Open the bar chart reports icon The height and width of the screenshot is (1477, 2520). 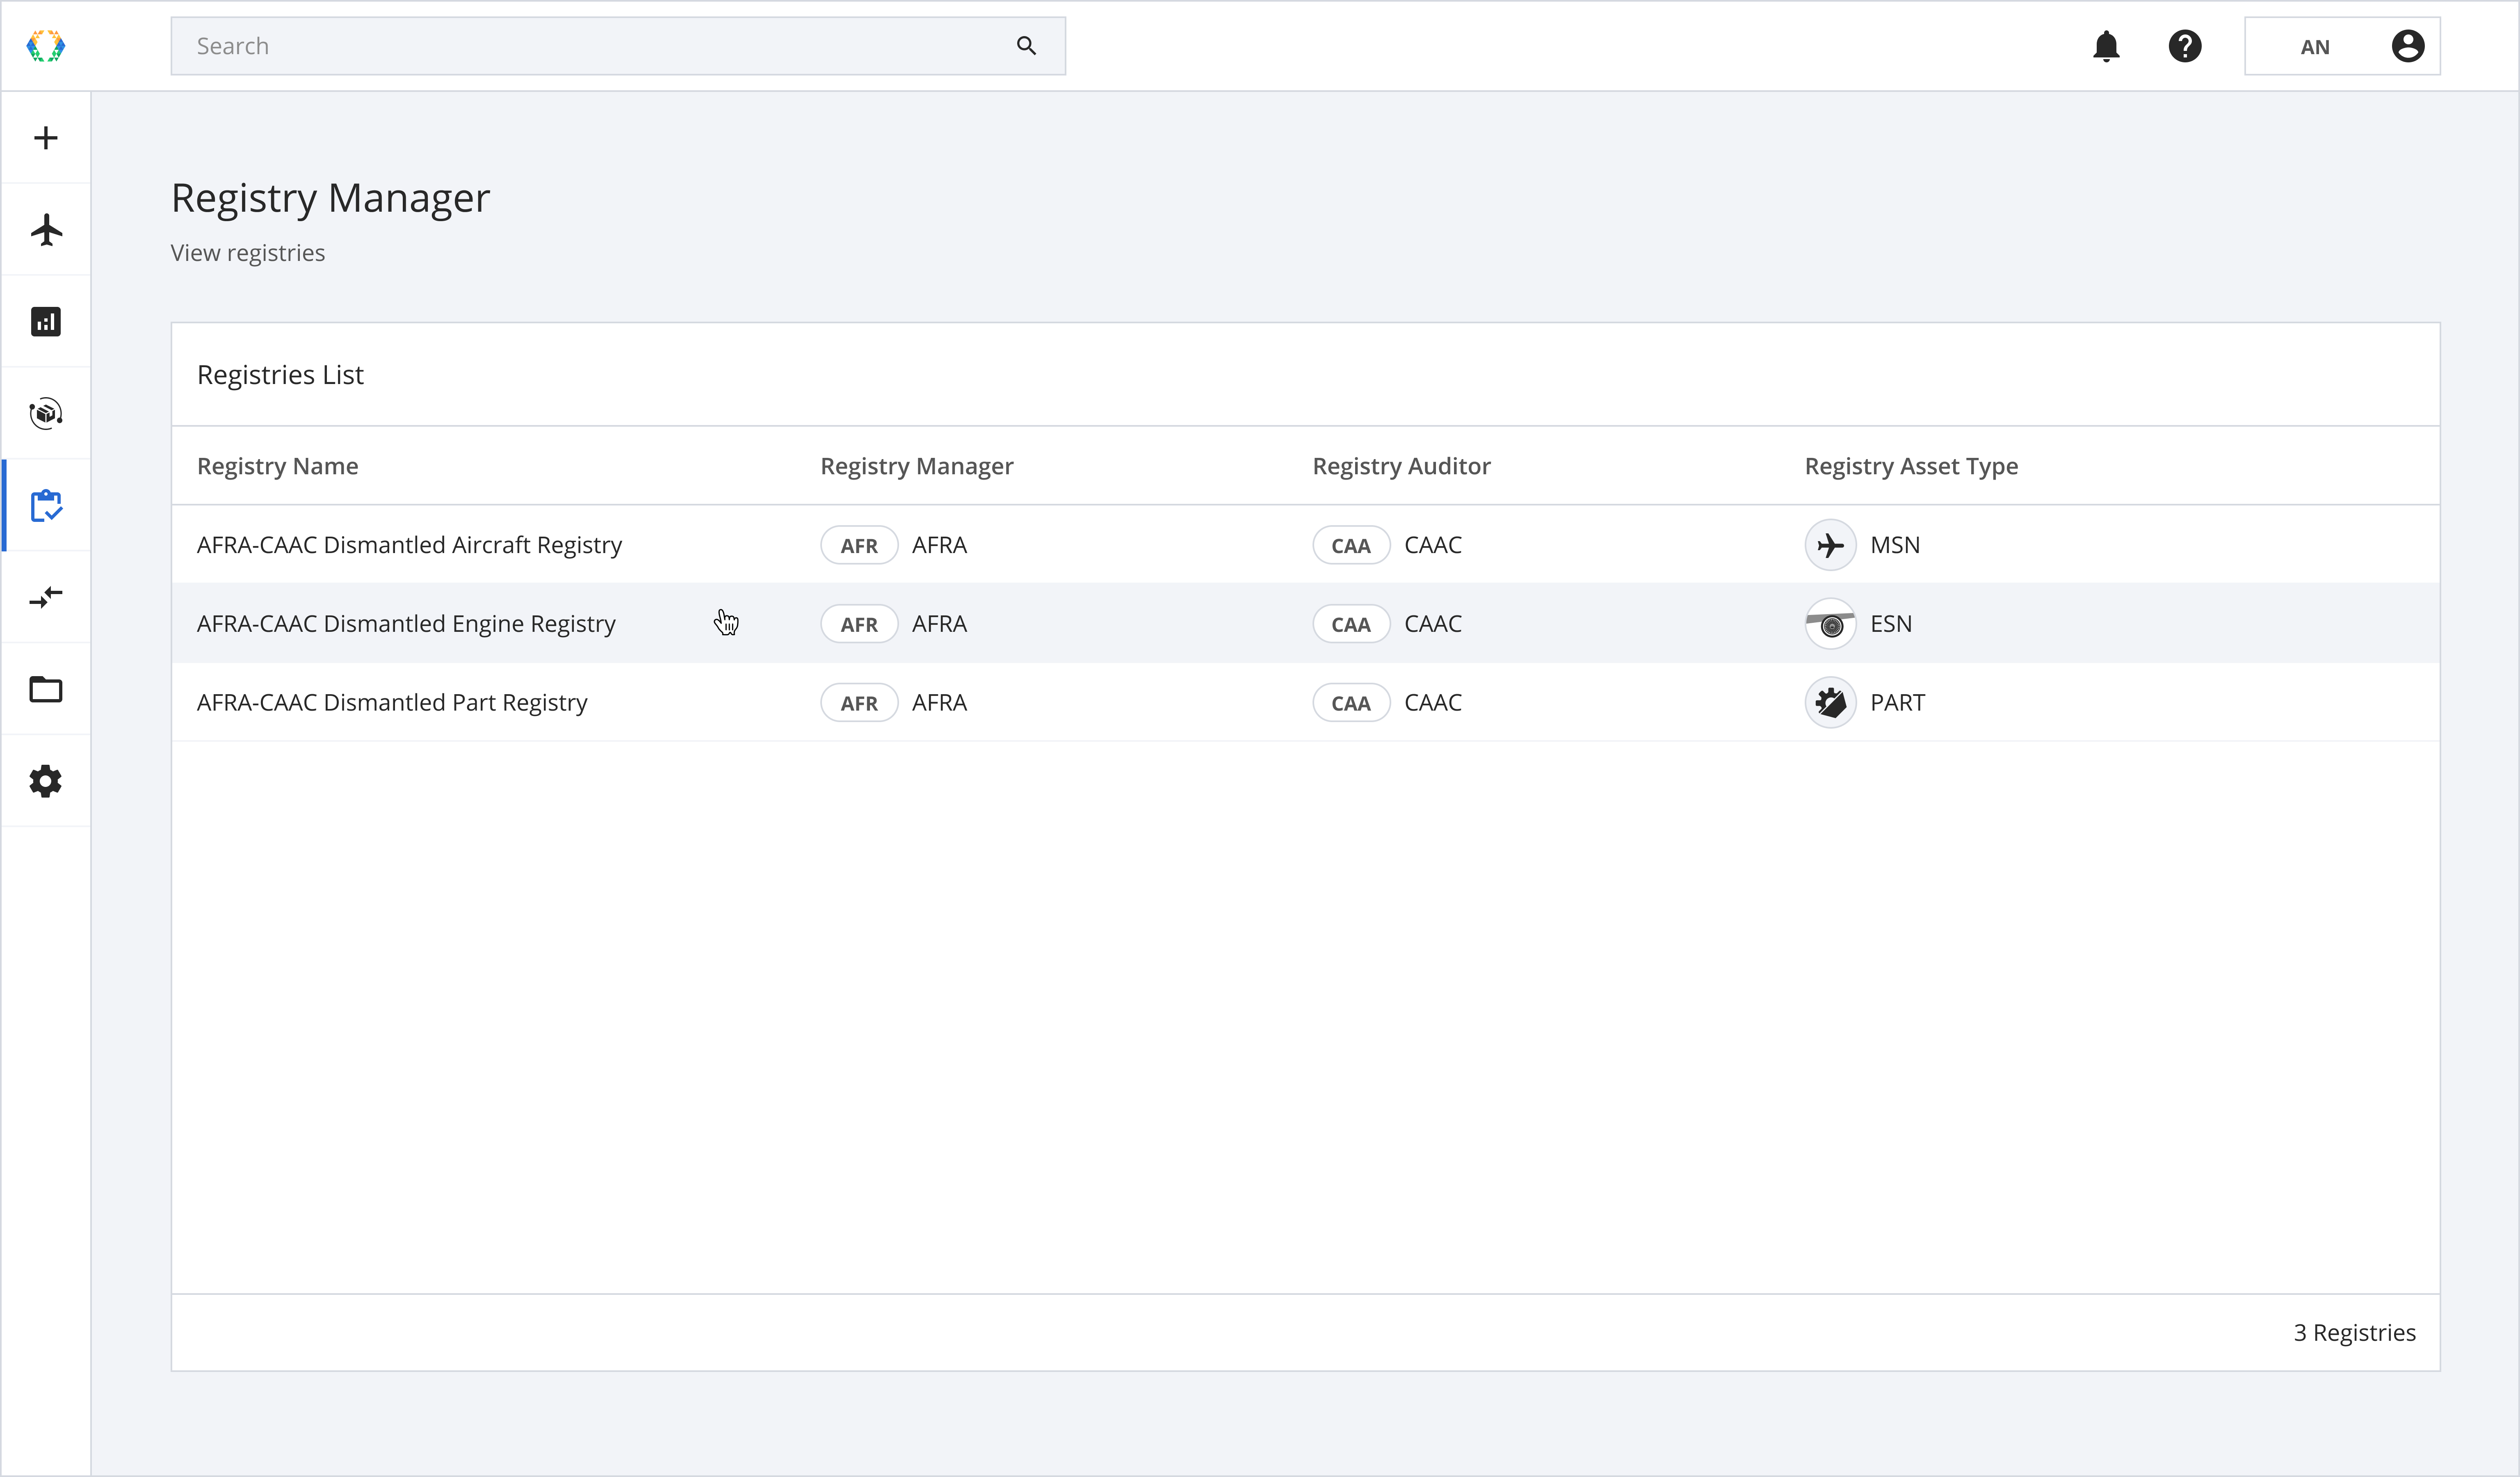46,322
